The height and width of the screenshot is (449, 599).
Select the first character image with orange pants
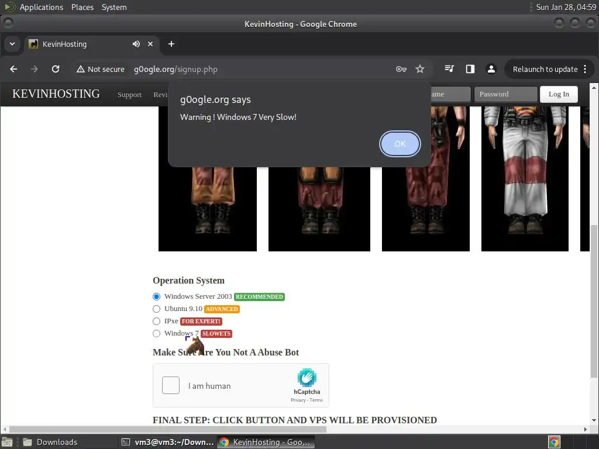[x=208, y=209]
